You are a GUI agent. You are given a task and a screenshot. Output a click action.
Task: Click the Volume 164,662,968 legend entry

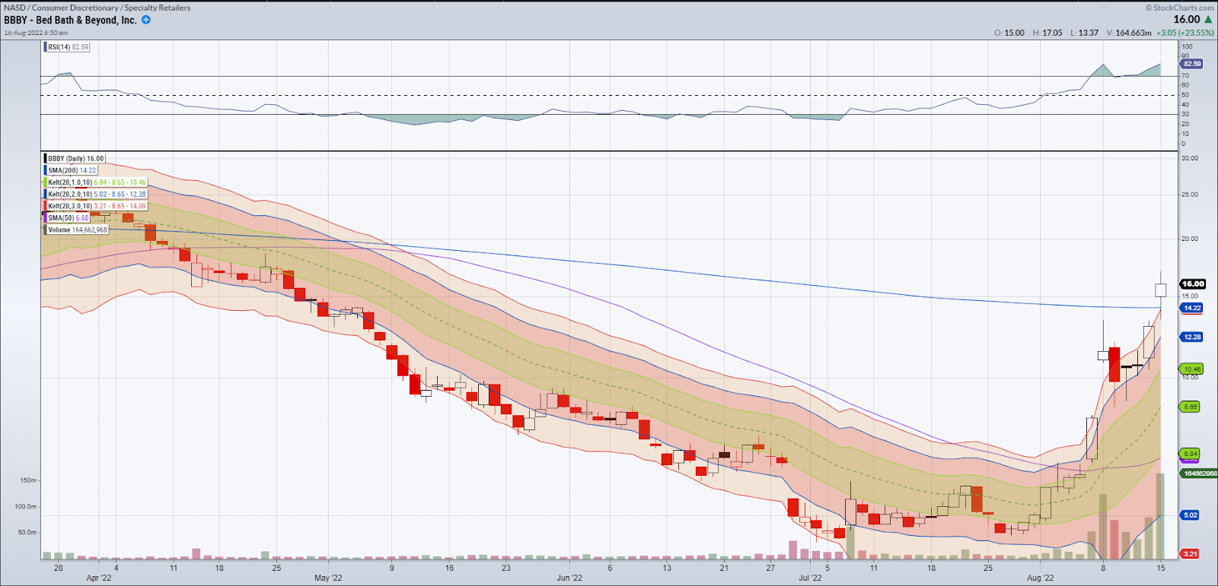[76, 230]
